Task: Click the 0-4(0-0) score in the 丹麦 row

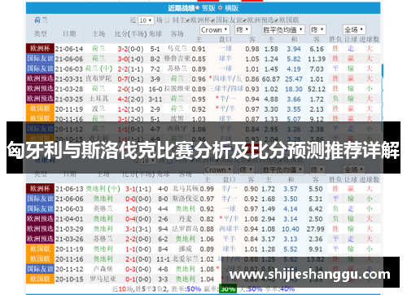Action: pyautogui.click(x=138, y=219)
